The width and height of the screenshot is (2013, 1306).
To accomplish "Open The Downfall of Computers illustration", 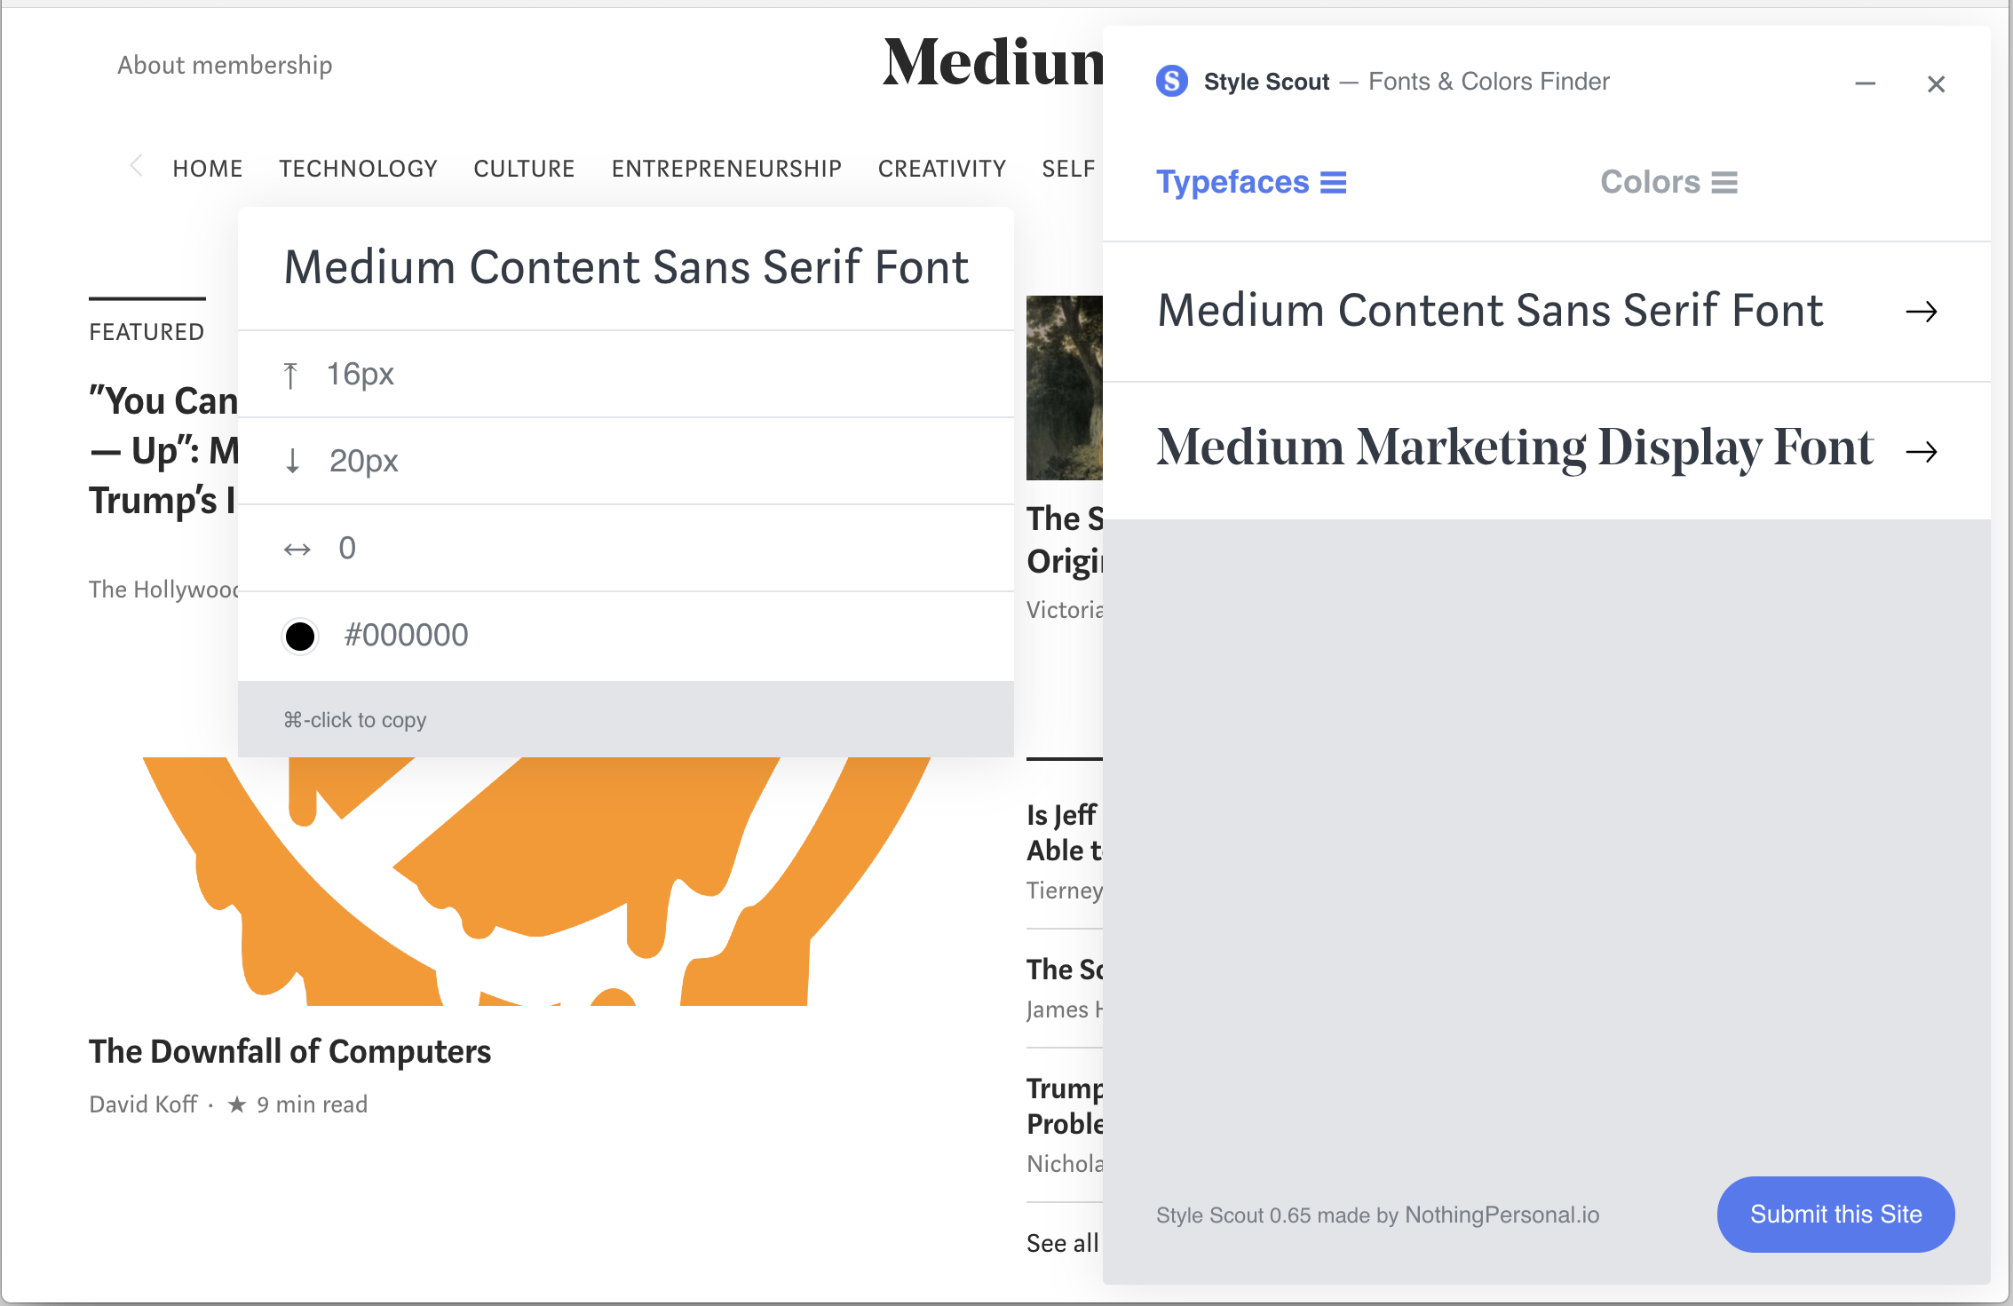I will point(536,881).
